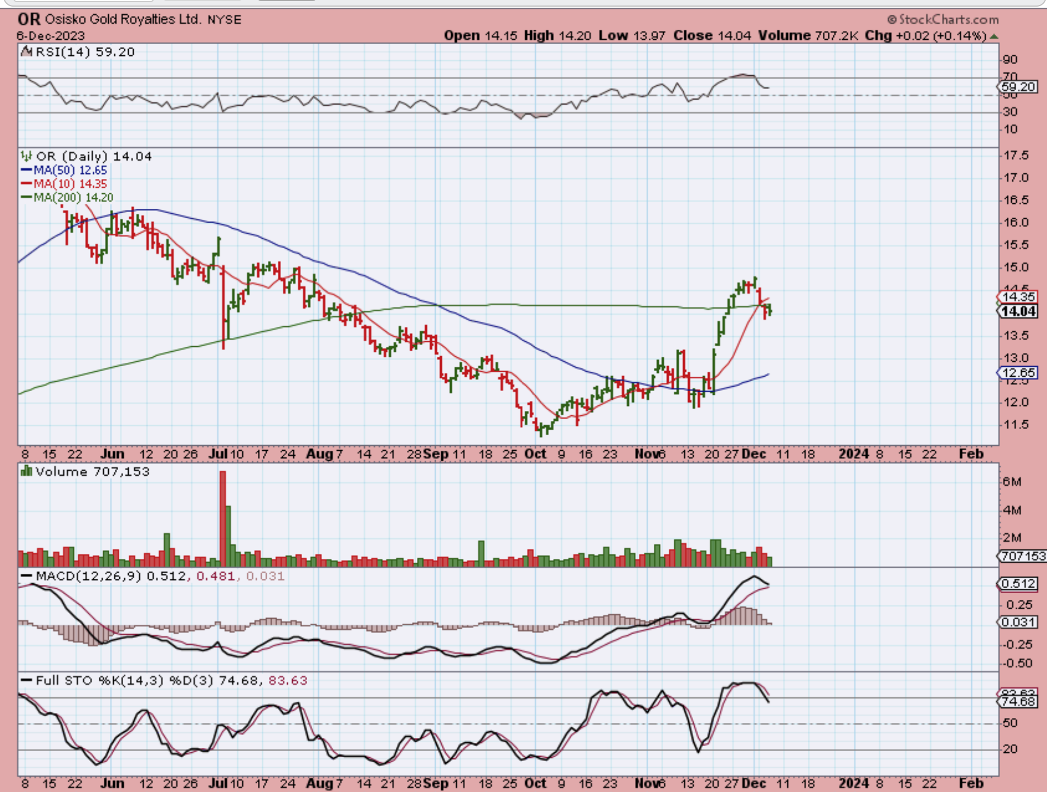Click the 16.0 price axis label
1047x792 pixels.
coord(1016,223)
